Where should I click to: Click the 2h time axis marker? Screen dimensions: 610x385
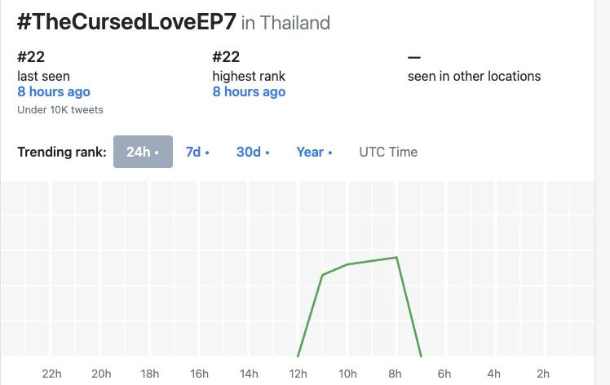543,374
